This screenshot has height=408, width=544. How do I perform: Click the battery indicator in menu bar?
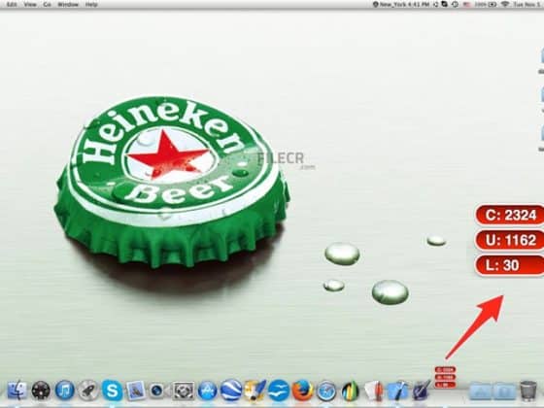[493, 4]
